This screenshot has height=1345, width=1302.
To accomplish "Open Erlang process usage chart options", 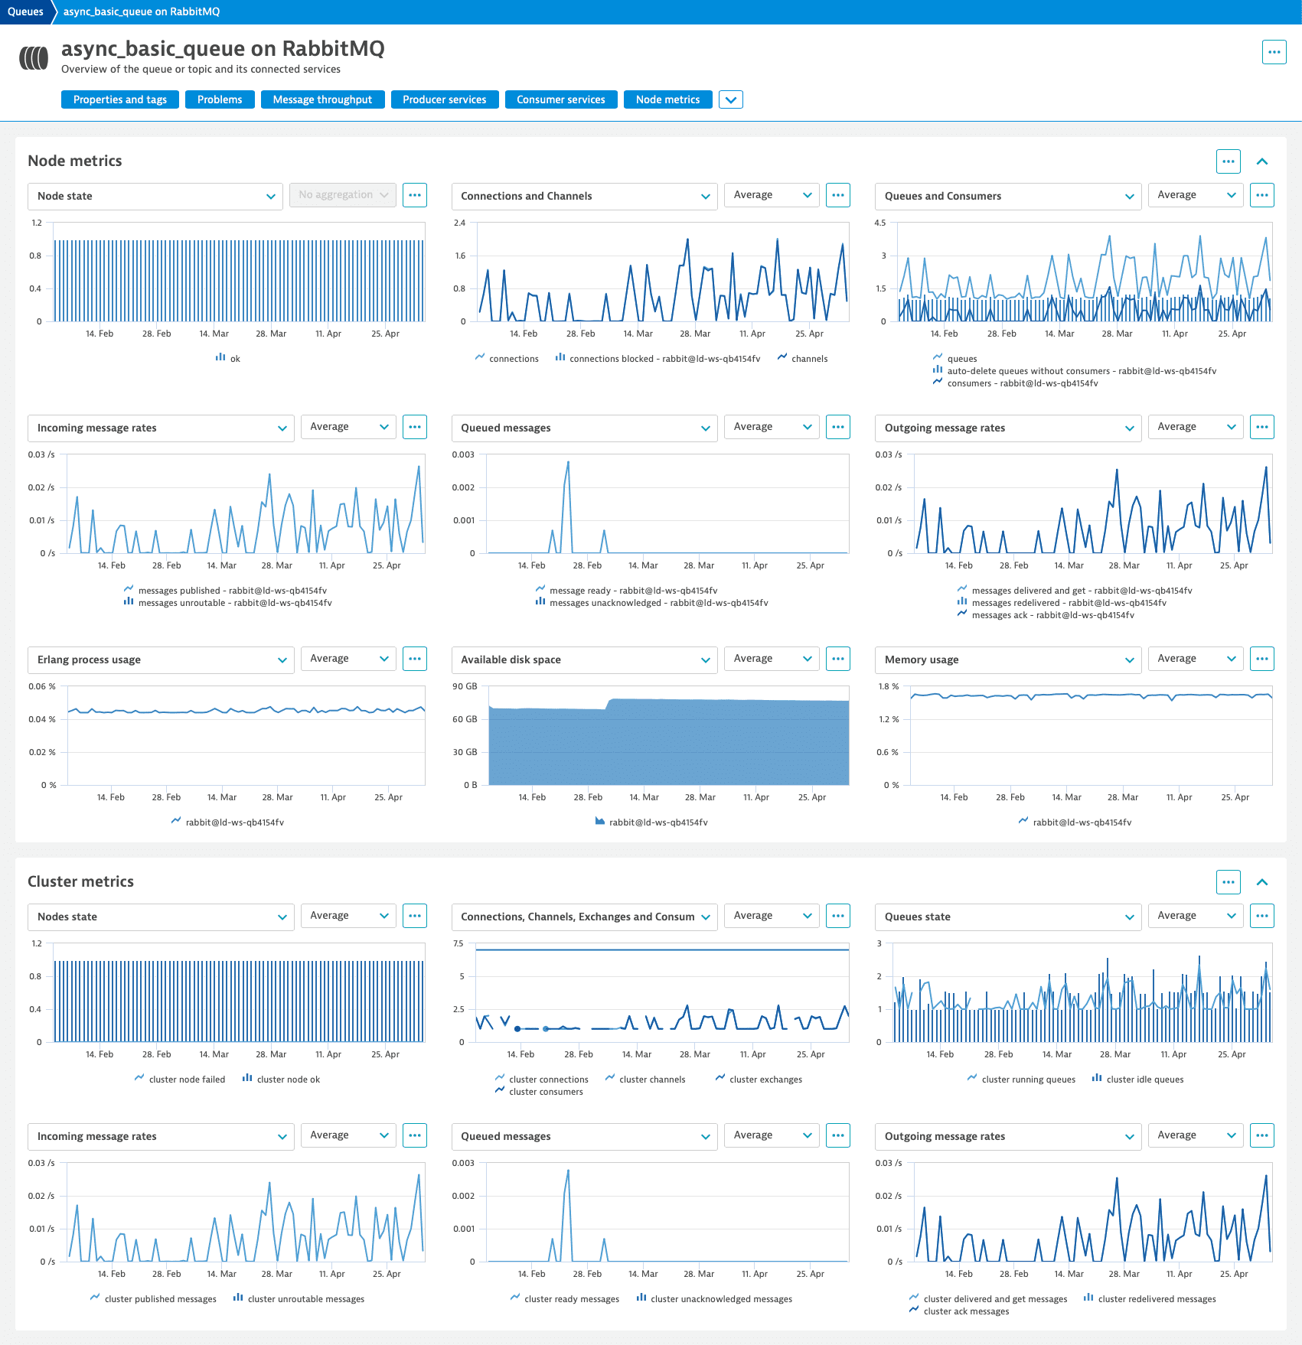I will 415,659.
